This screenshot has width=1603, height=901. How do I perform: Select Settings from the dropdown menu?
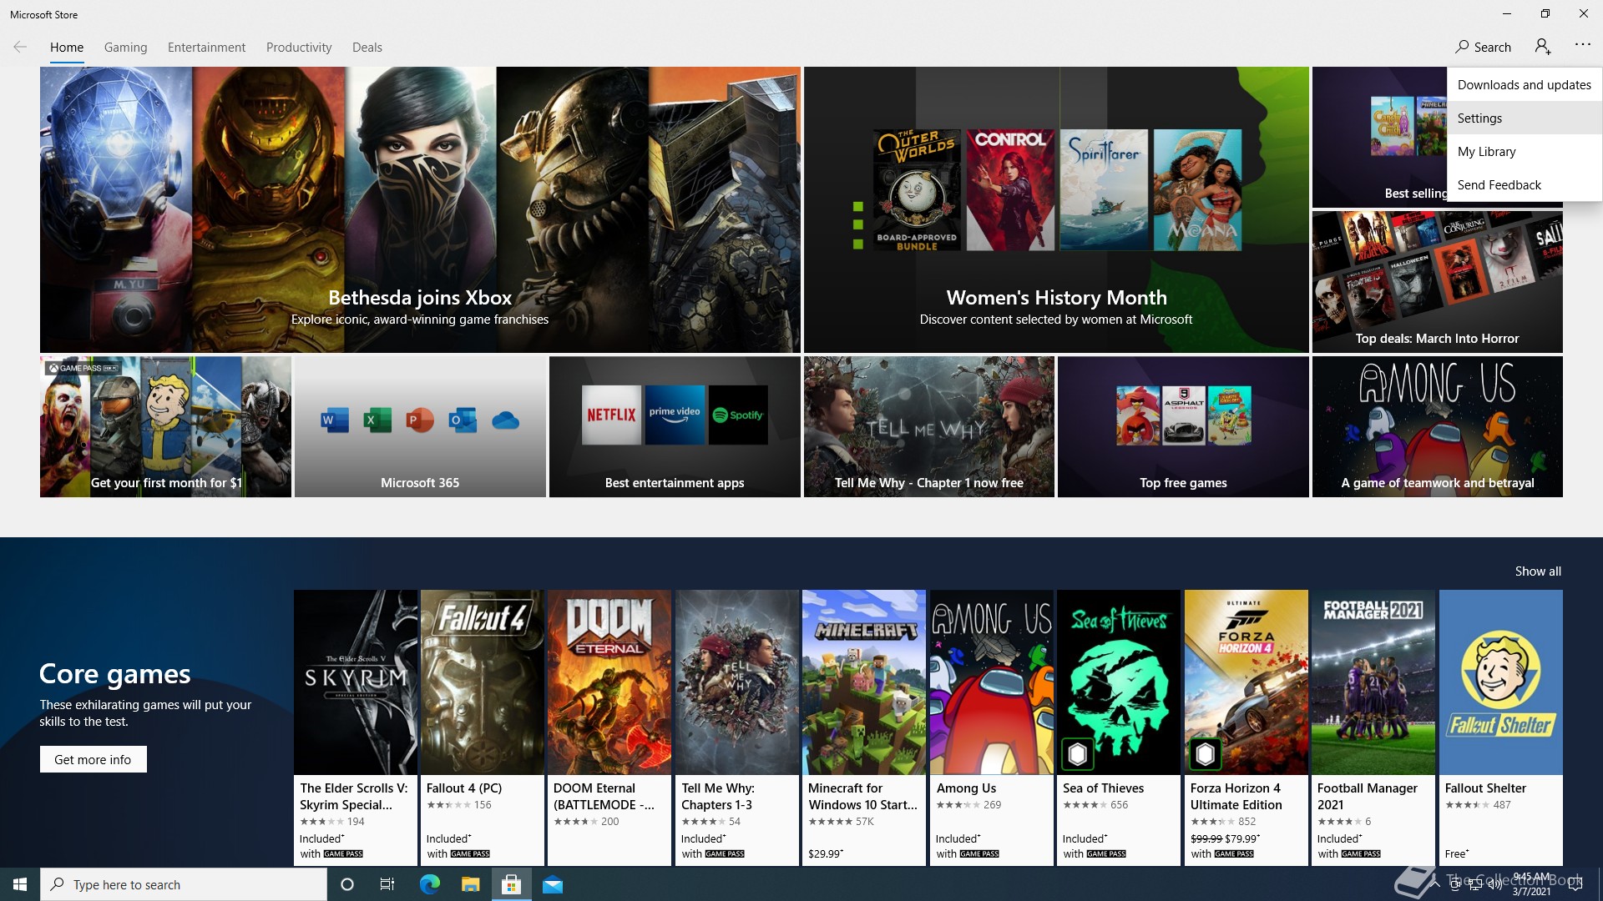(1525, 118)
